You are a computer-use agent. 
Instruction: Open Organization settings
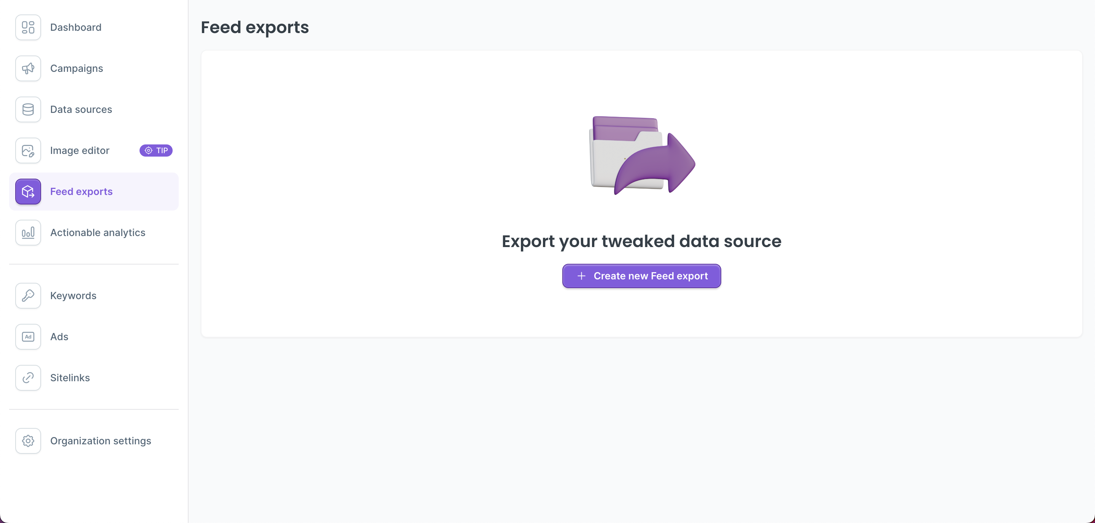point(100,441)
